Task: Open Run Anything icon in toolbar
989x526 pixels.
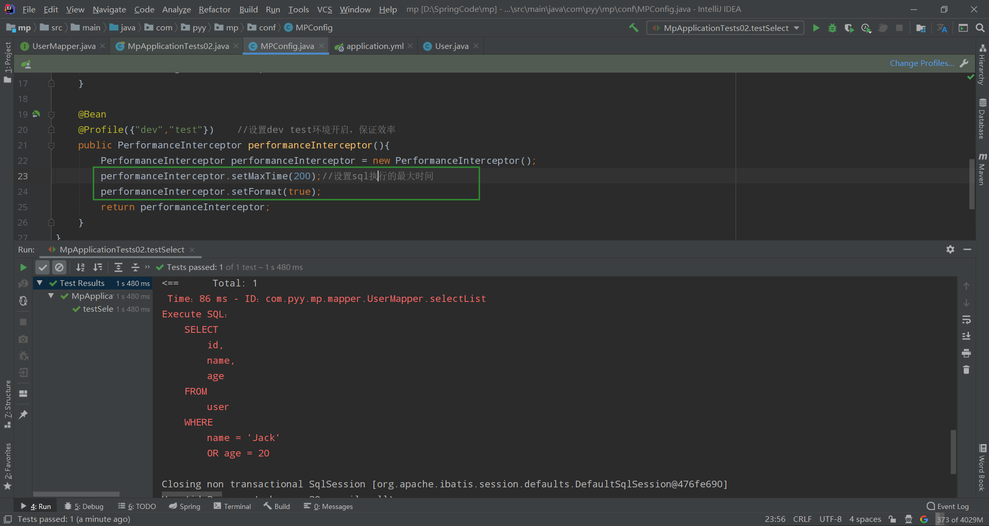Action: [963, 28]
